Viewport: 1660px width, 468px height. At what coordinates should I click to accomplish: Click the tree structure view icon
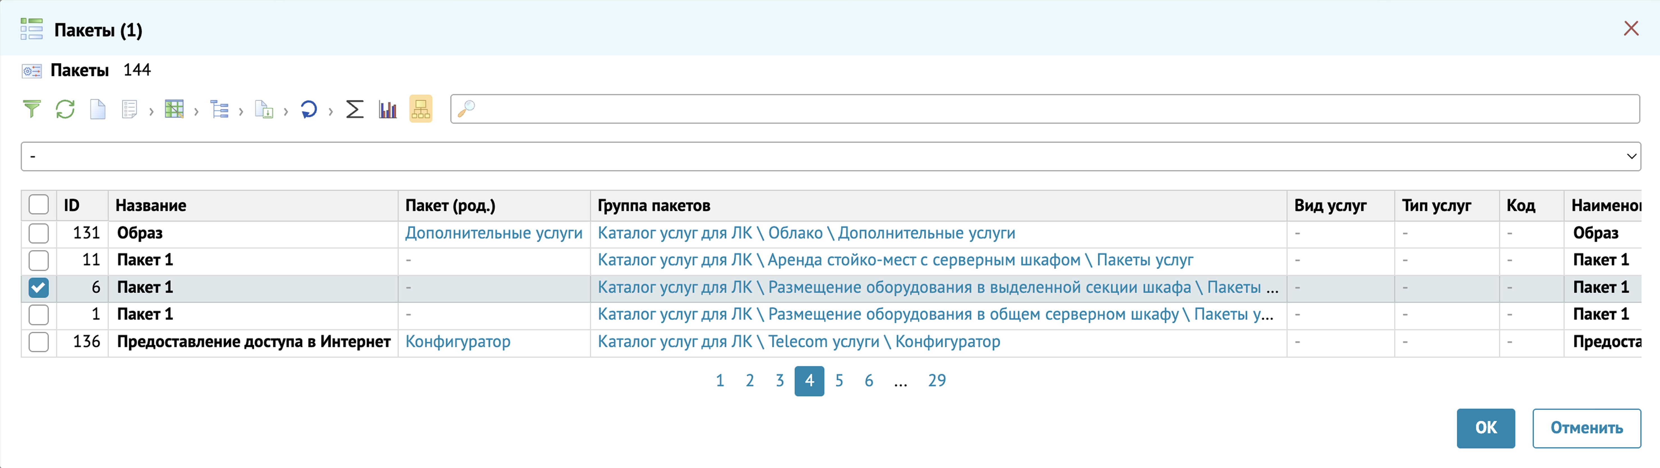(x=219, y=109)
